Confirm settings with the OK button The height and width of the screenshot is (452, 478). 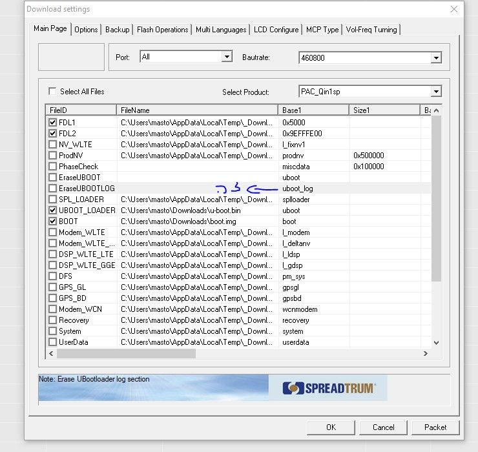(x=331, y=427)
